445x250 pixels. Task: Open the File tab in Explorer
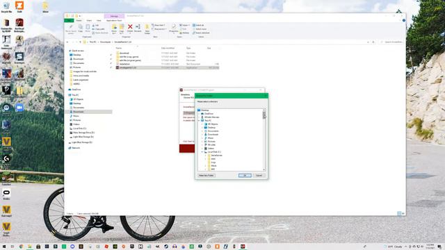click(69, 20)
